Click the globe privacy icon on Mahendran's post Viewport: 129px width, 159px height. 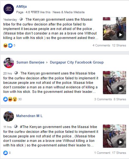16,126
